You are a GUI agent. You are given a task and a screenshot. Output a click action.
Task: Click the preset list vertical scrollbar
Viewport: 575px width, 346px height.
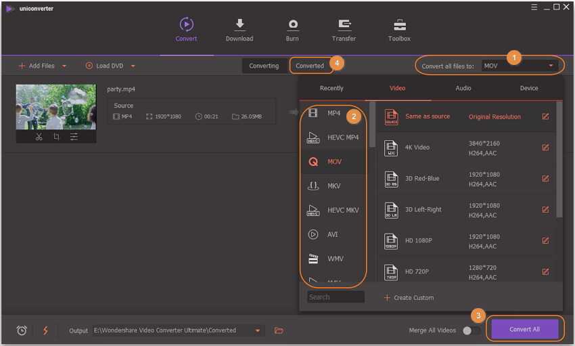[x=559, y=159]
